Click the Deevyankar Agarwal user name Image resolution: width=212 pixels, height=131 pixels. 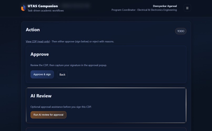coord(165,6)
